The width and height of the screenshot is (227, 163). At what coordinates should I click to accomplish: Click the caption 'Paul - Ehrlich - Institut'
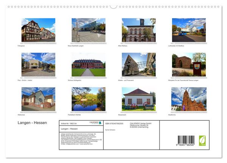point(25,80)
